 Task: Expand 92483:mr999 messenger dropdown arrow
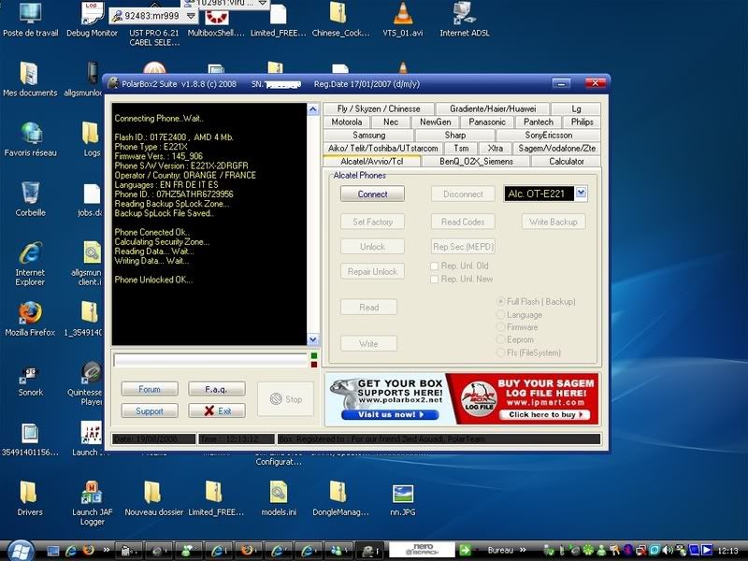pyautogui.click(x=191, y=16)
